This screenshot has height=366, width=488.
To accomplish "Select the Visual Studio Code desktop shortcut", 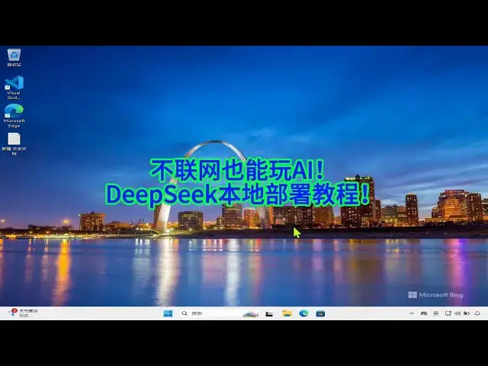I will coord(14,88).
